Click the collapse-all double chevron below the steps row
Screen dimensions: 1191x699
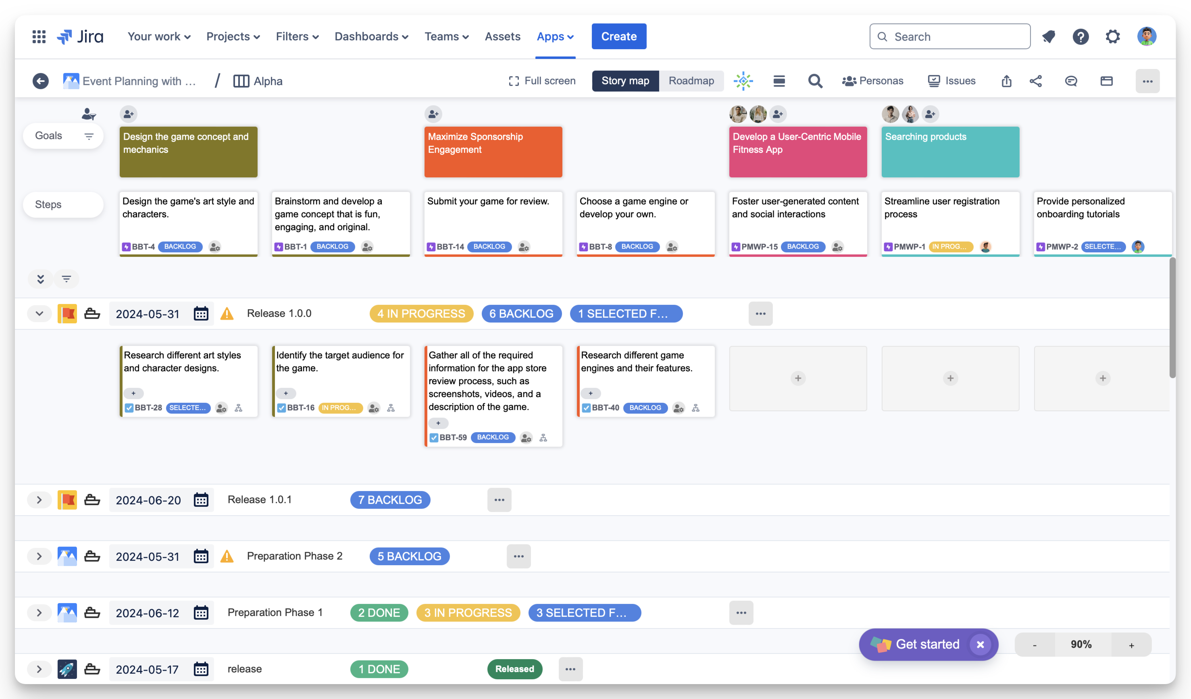point(40,279)
